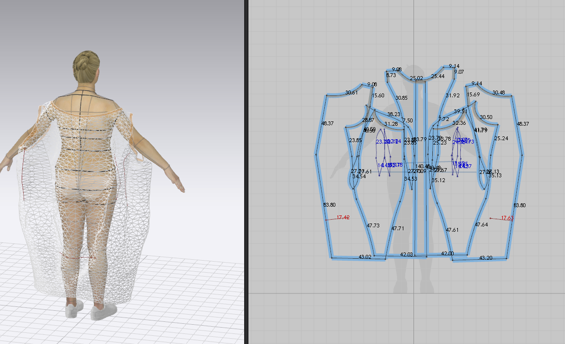Click the 34.54 length label
565x344 pixels.
[359, 176]
